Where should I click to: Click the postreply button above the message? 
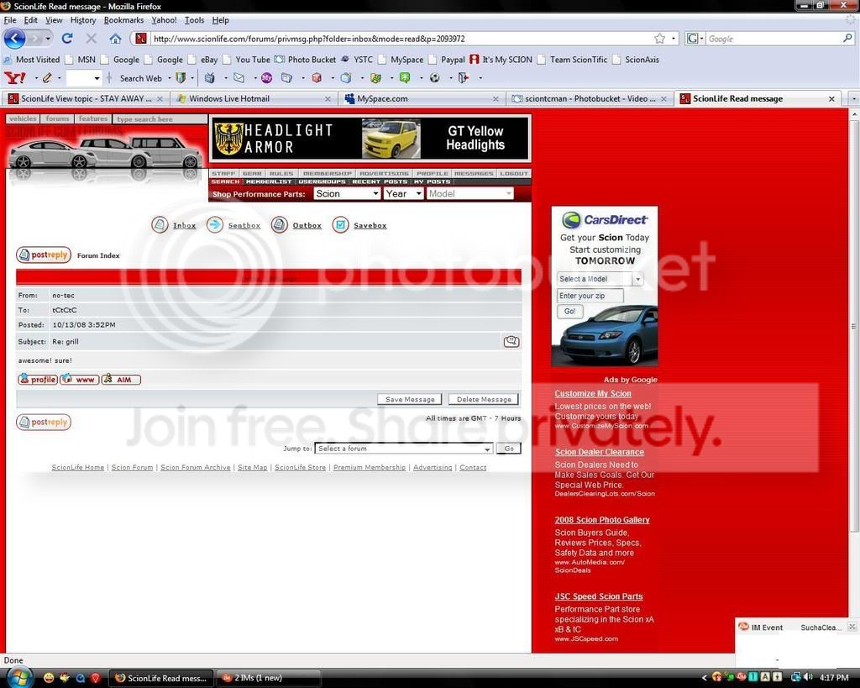(44, 255)
